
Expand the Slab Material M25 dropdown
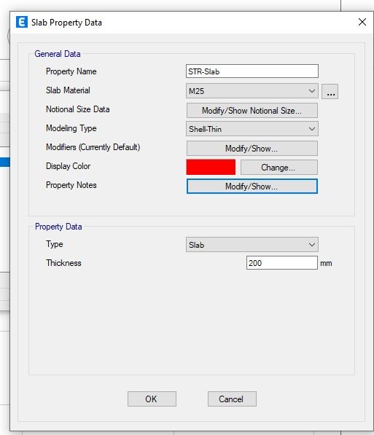(x=252, y=91)
